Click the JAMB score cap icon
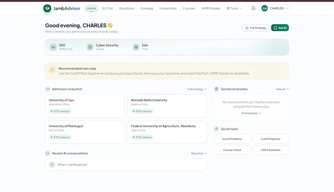 tap(53, 47)
